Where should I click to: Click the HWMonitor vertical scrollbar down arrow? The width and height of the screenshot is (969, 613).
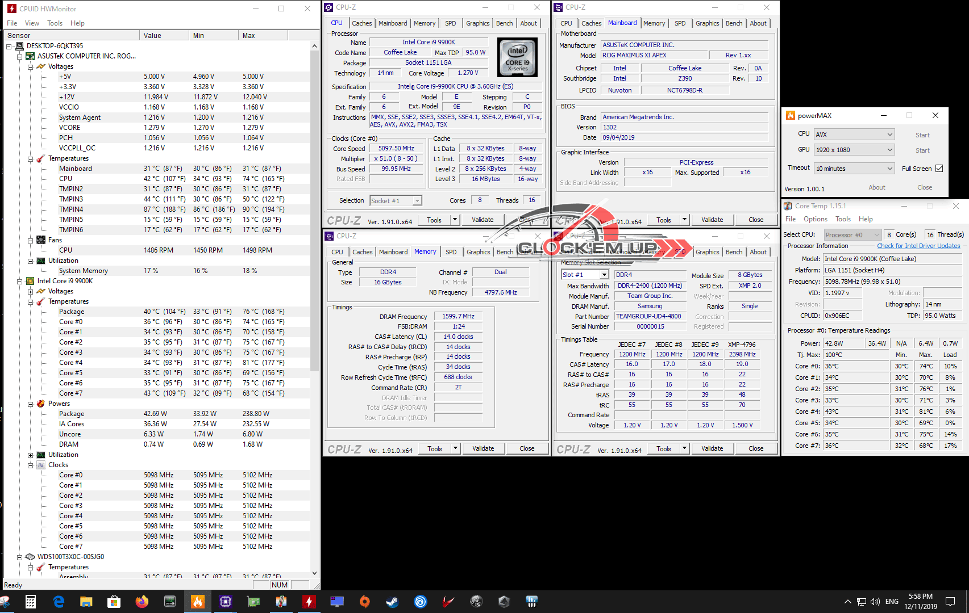coord(314,573)
